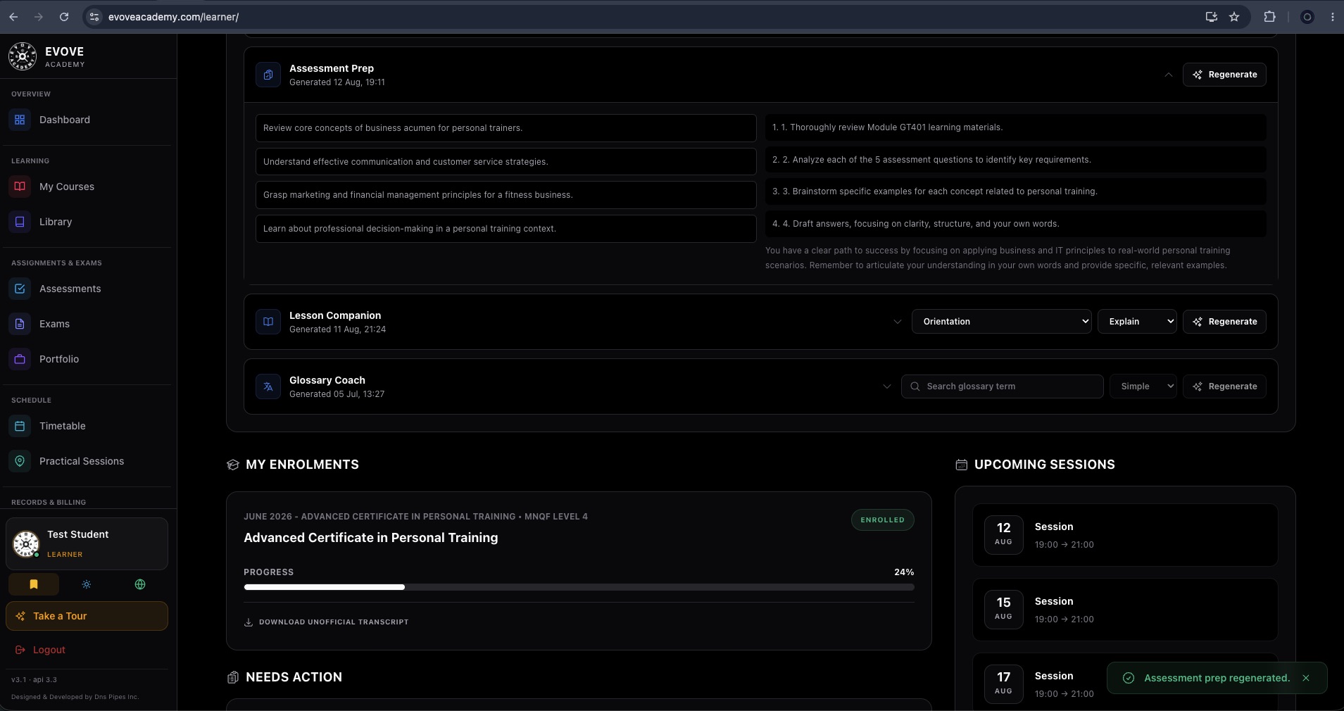Open the Orientation lesson dropdown
The height and width of the screenshot is (711, 1344).
pos(1002,322)
